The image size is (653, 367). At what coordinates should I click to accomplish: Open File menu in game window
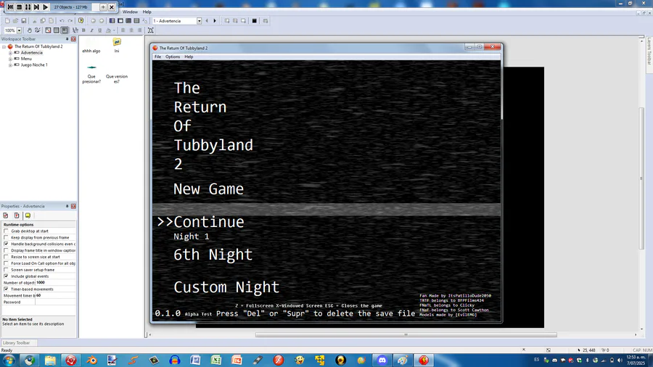point(158,57)
